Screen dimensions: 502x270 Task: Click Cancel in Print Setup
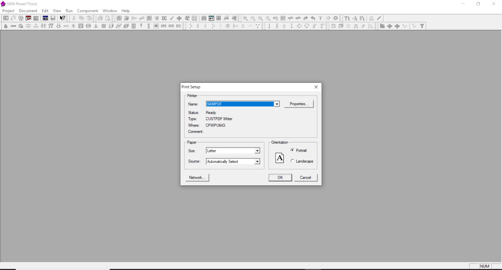pos(306,177)
